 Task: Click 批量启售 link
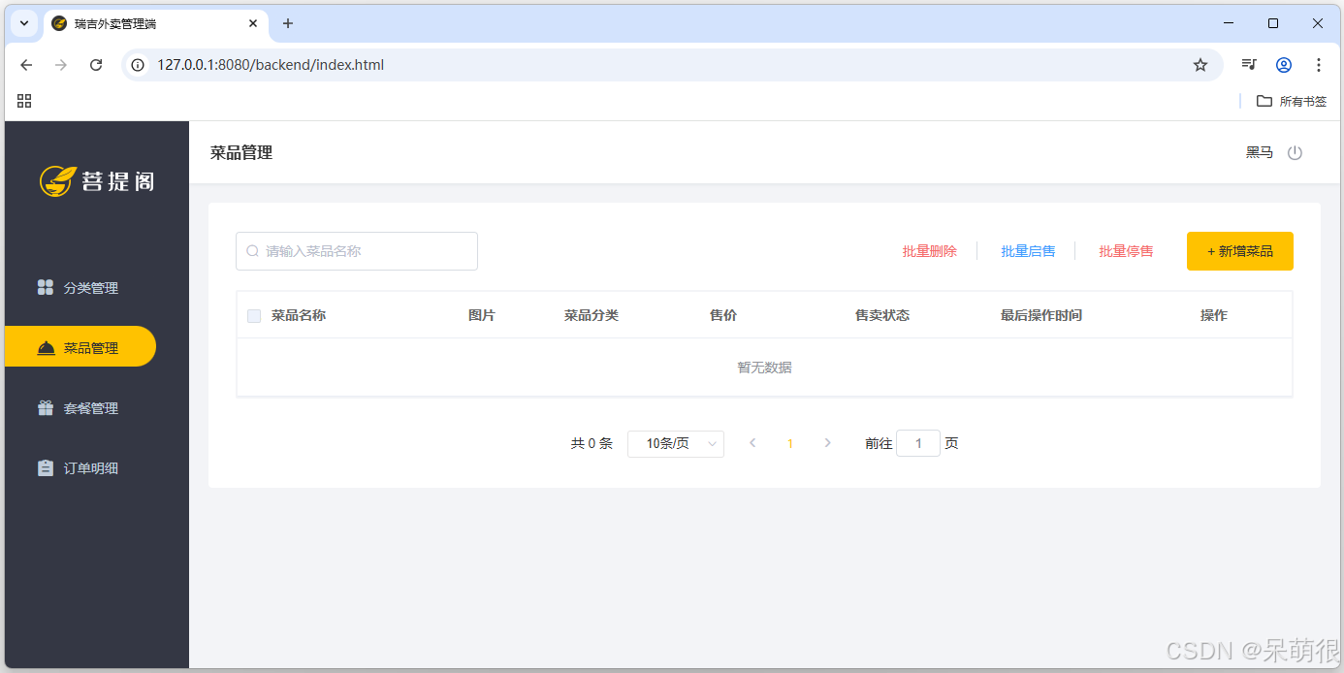(1028, 251)
